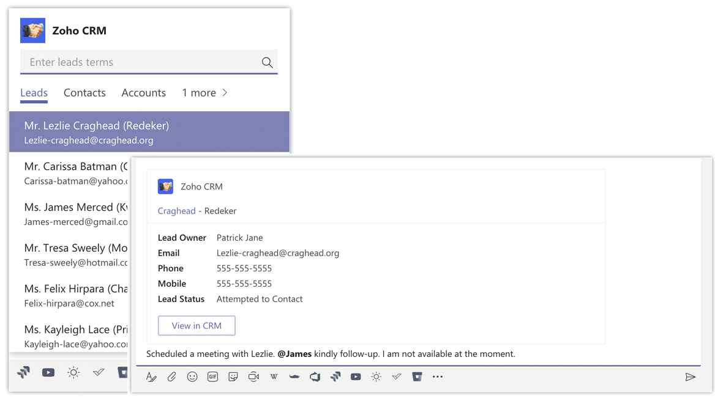Click the Weather sun icon below leads list
Screen dimensions: 718x401
[x=73, y=373]
